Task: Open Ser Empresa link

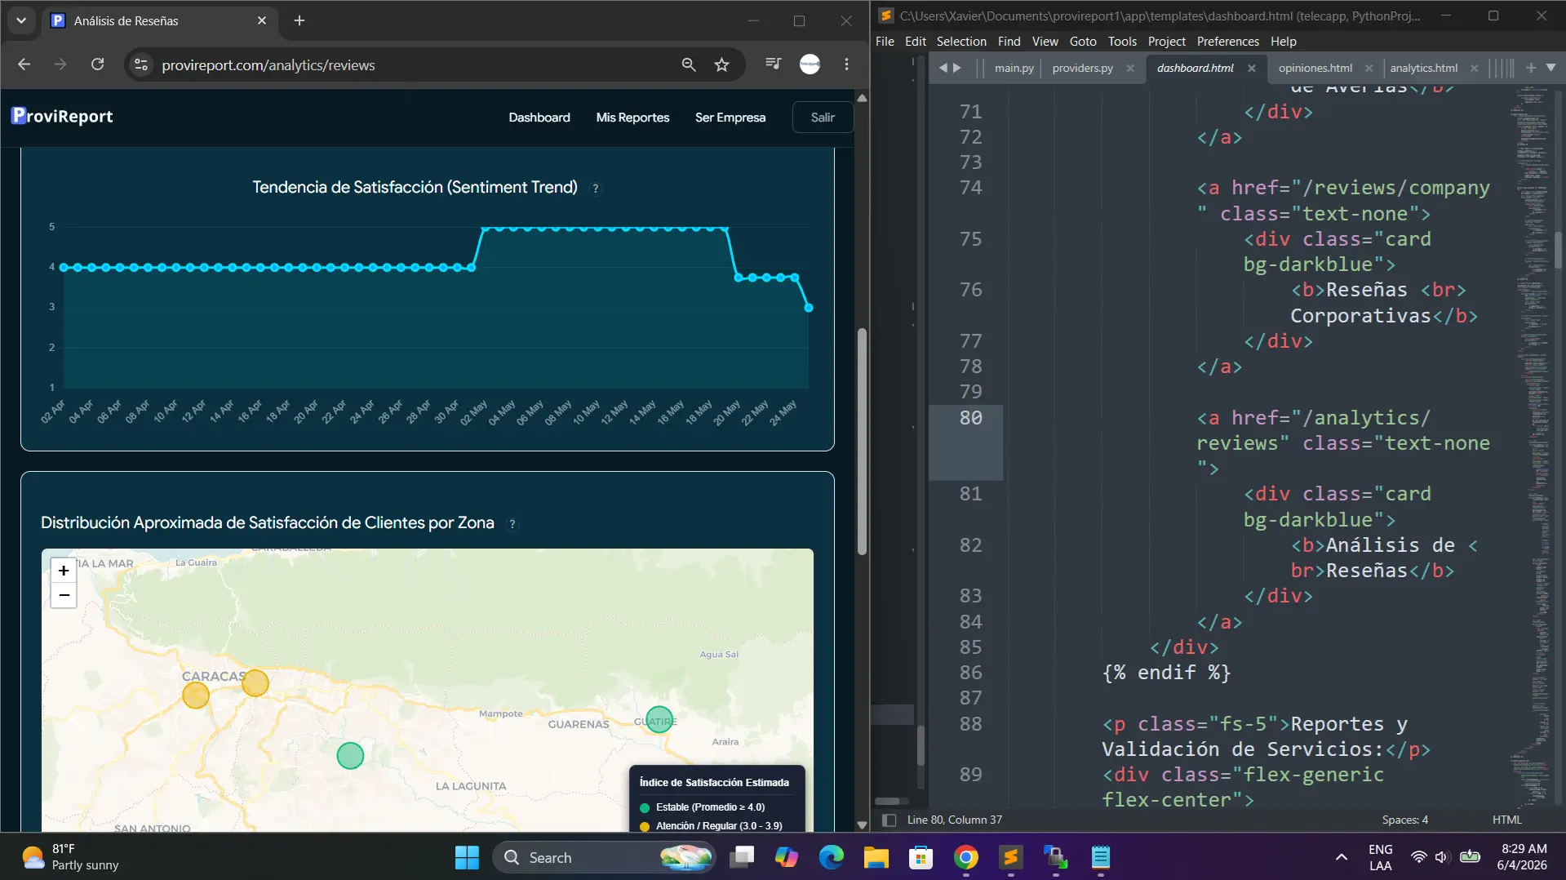Action: (730, 117)
